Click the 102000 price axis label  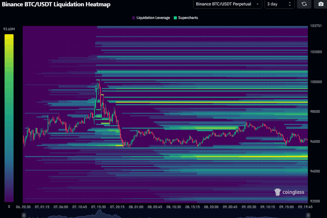click(x=316, y=52)
